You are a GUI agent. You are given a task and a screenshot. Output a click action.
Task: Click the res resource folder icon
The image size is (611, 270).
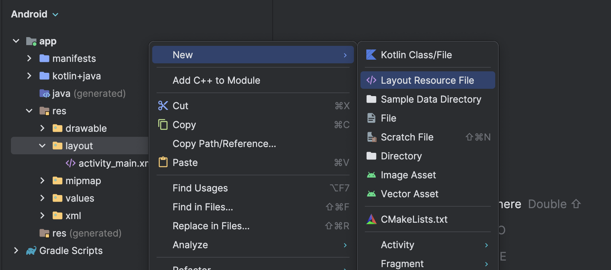tap(44, 111)
